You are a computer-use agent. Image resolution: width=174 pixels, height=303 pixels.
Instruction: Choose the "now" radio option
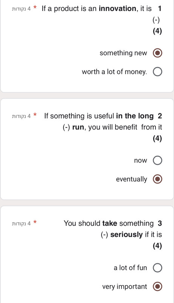click(157, 160)
